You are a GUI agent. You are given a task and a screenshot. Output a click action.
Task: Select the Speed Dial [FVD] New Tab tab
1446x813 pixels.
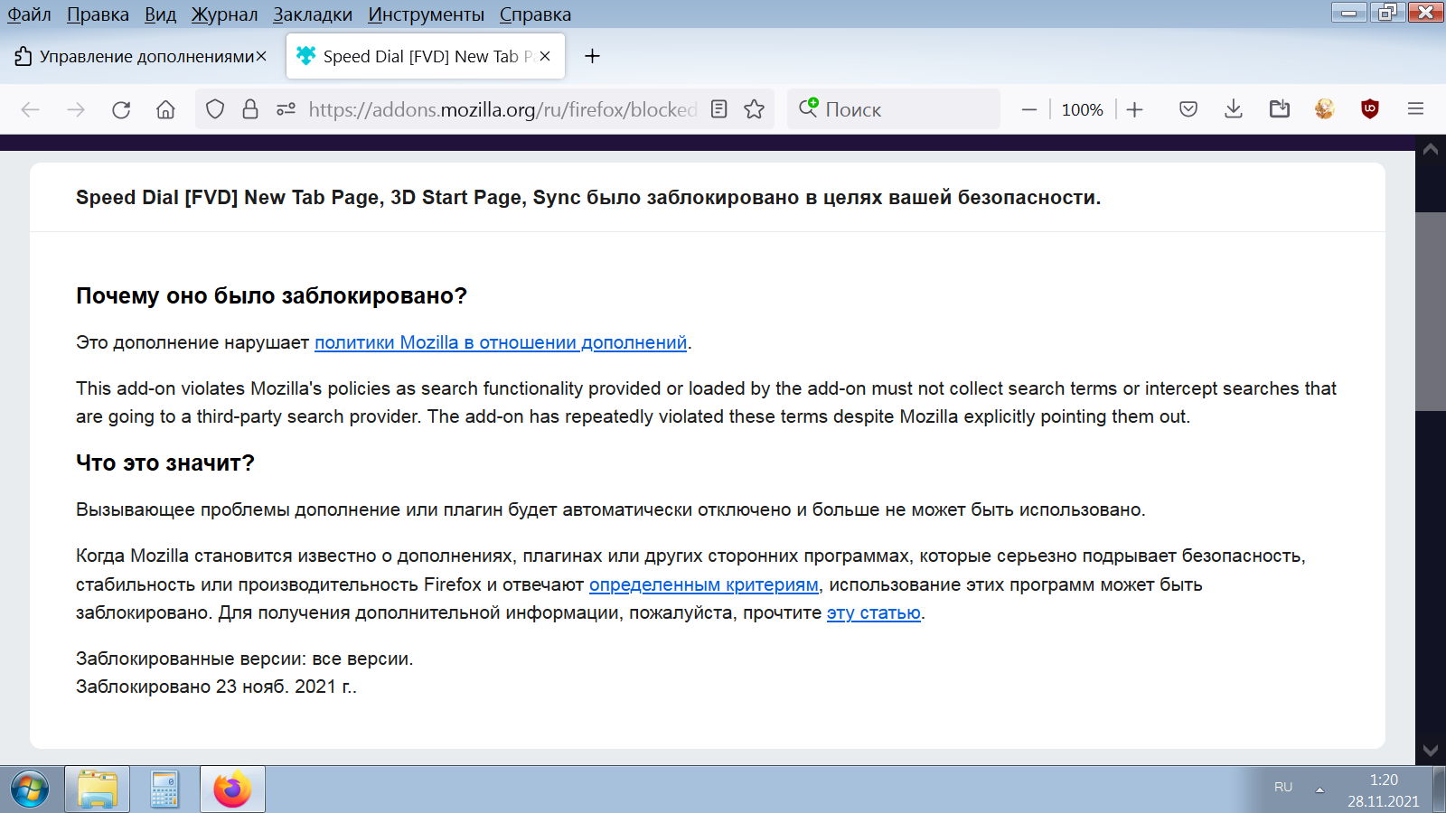coord(426,56)
